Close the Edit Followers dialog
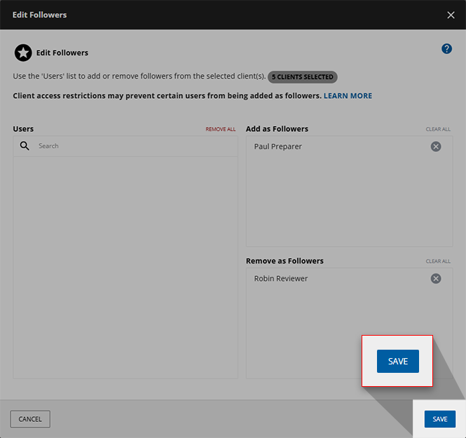The height and width of the screenshot is (438, 466). (451, 15)
